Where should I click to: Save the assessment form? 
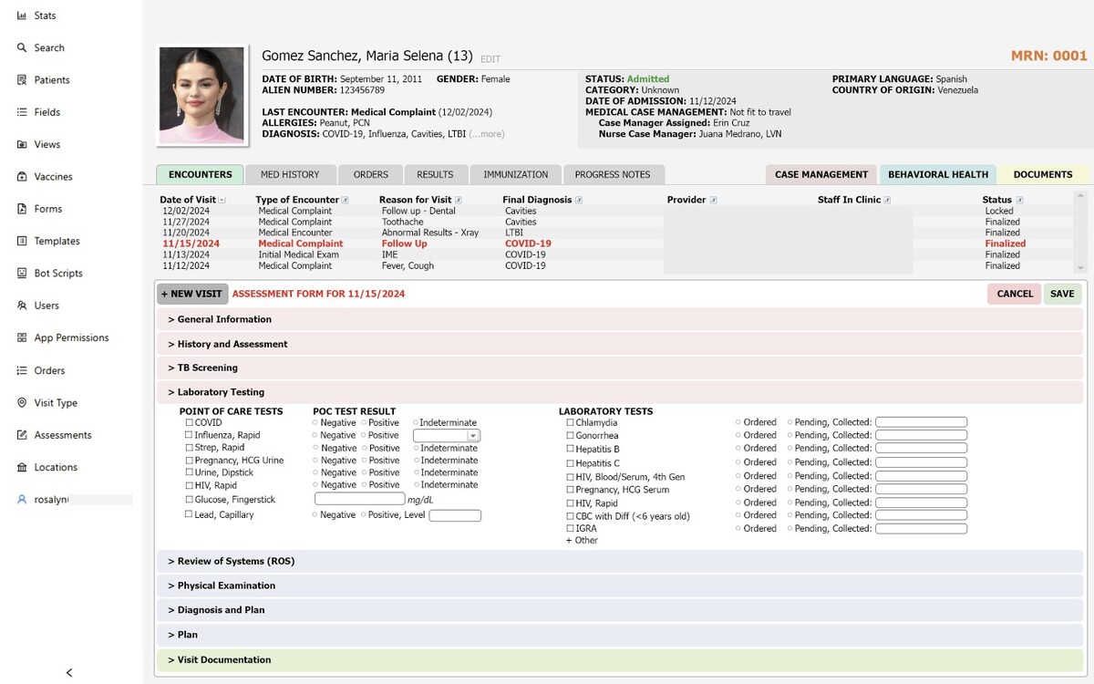pos(1062,294)
